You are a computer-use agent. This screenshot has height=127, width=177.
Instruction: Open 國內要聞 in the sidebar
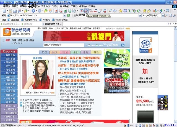tap(9, 59)
